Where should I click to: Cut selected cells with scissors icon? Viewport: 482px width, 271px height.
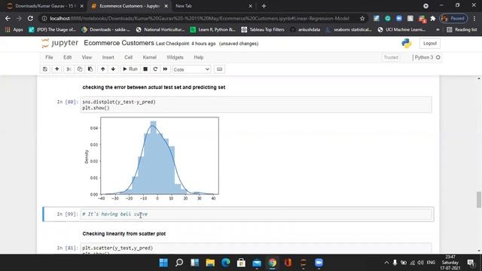(69, 69)
